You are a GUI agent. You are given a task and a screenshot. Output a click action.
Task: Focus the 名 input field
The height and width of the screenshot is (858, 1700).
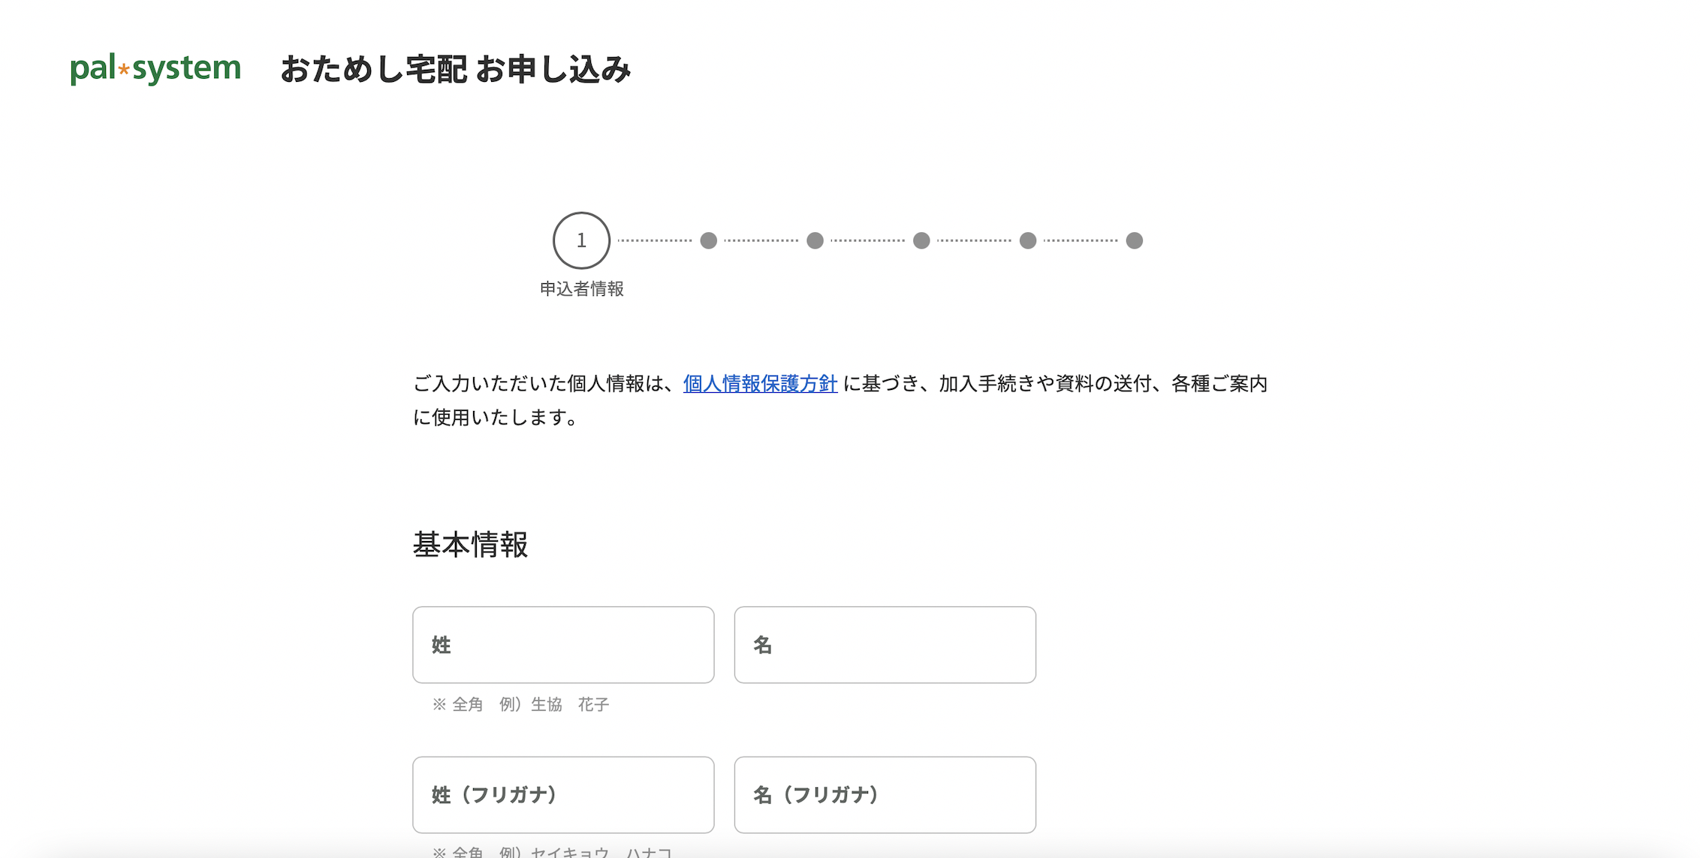coord(885,645)
